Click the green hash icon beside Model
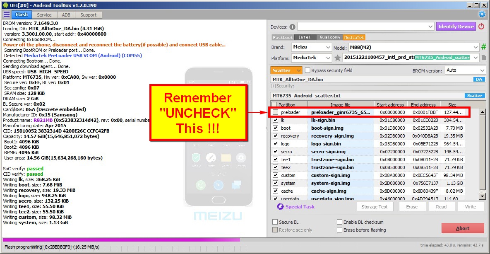Viewport: 490px width, 254px height. pyautogui.click(x=484, y=47)
